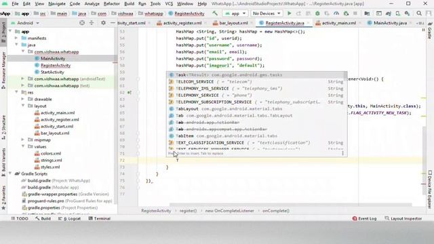Open the completion popup options three-dots
Image resolution: width=434 pixels, height=244 pixels.
coord(342,153)
